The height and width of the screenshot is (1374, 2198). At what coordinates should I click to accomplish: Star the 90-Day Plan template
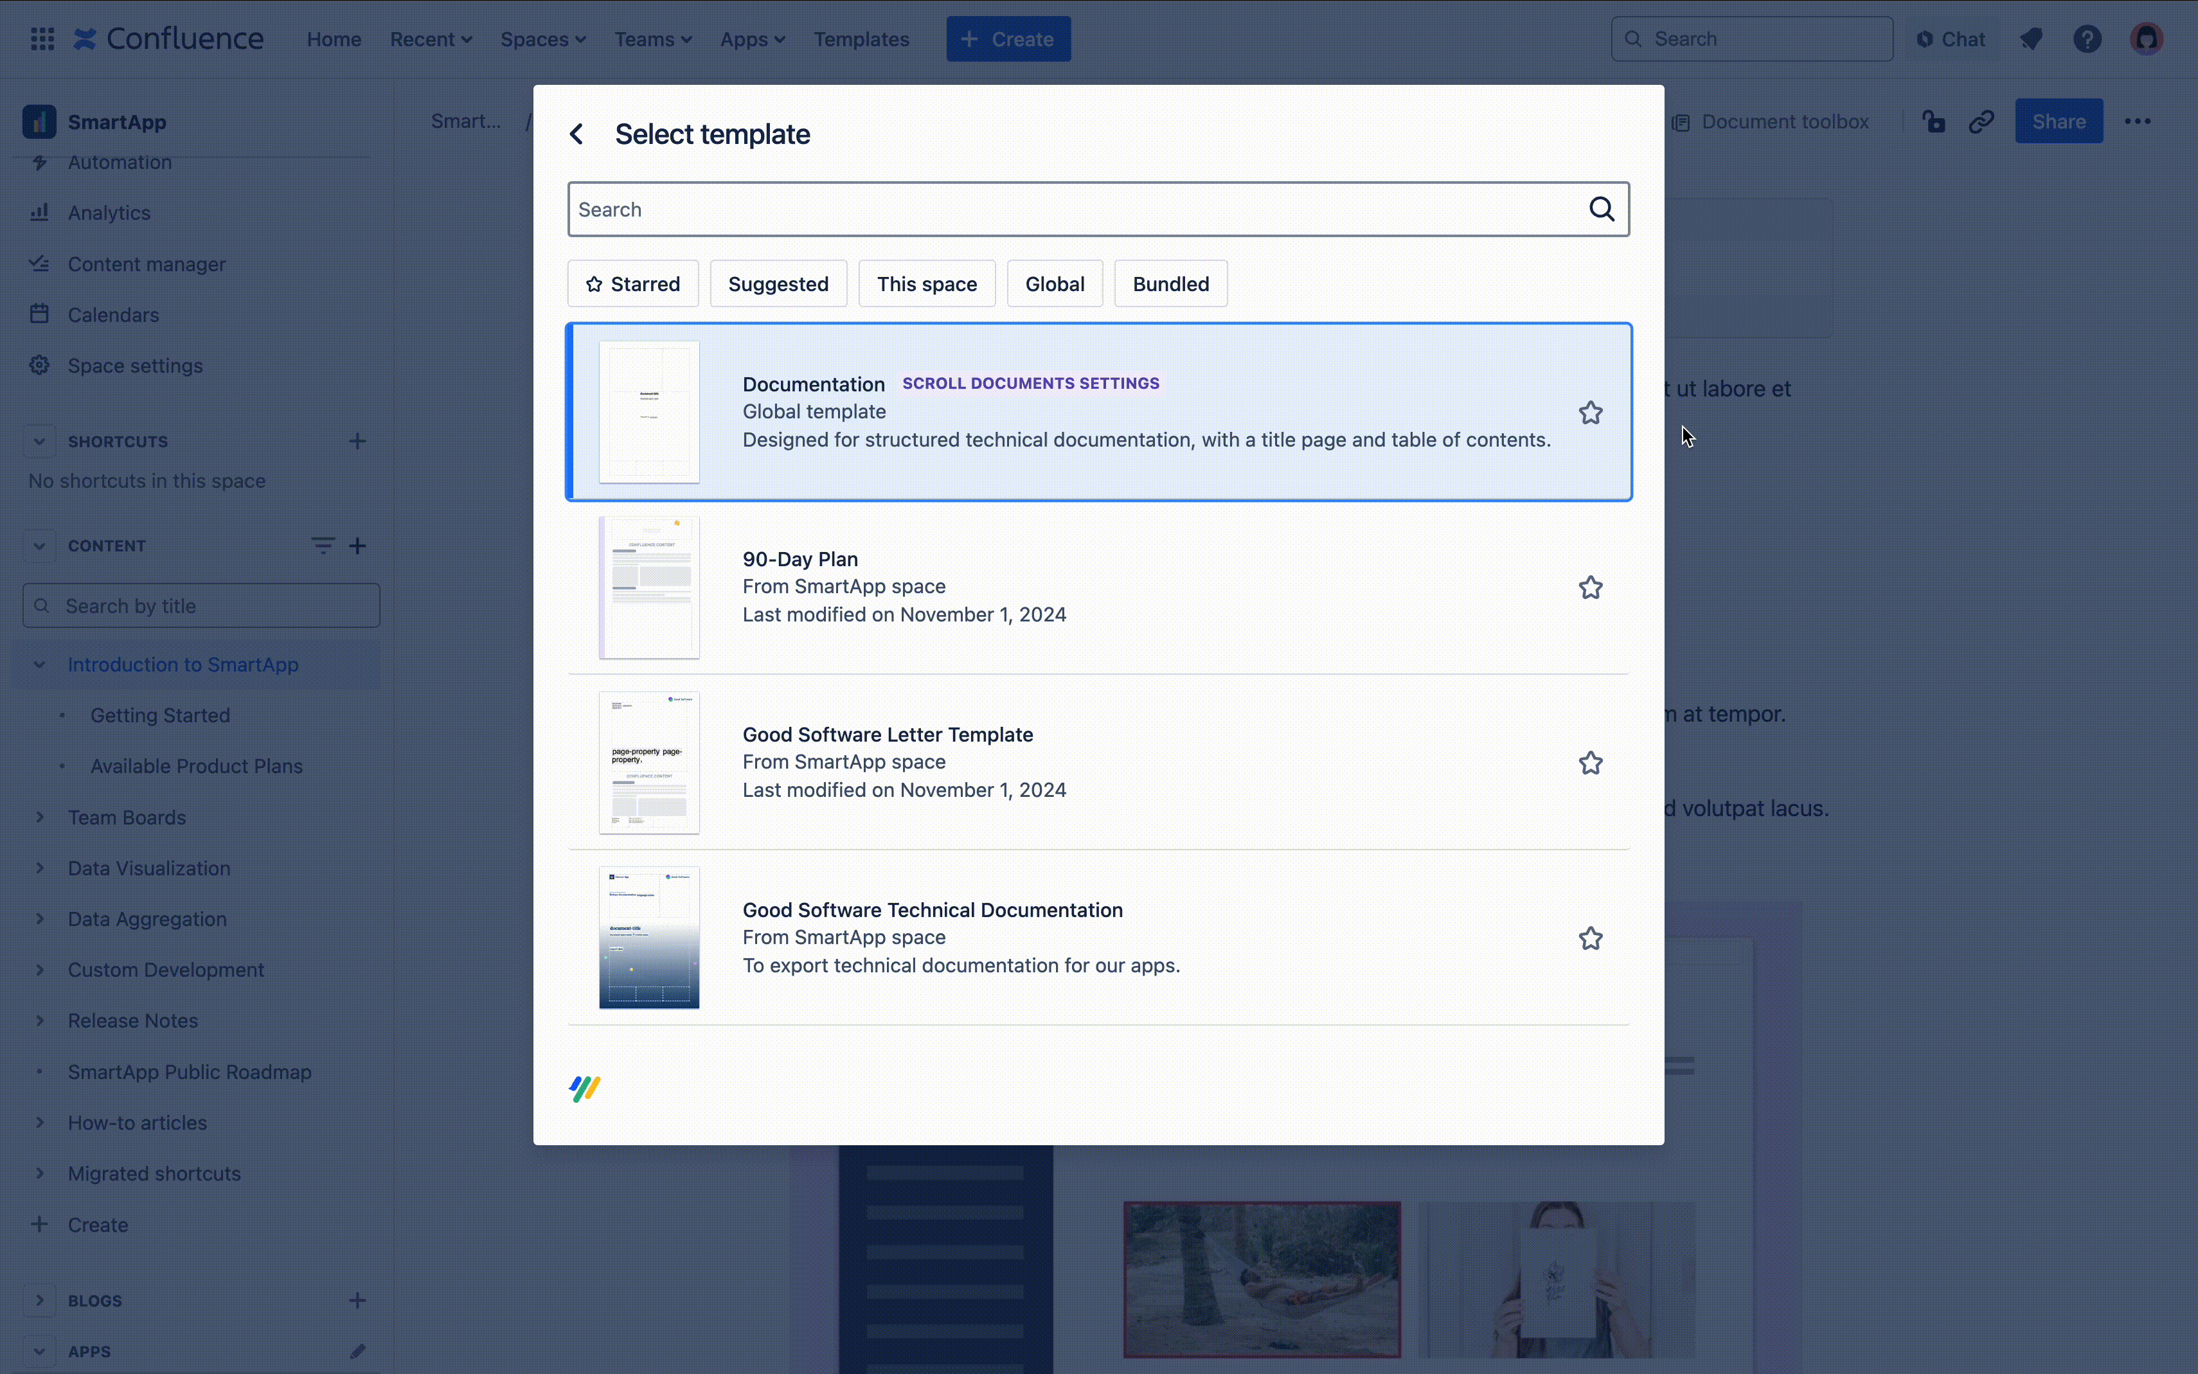pos(1590,588)
